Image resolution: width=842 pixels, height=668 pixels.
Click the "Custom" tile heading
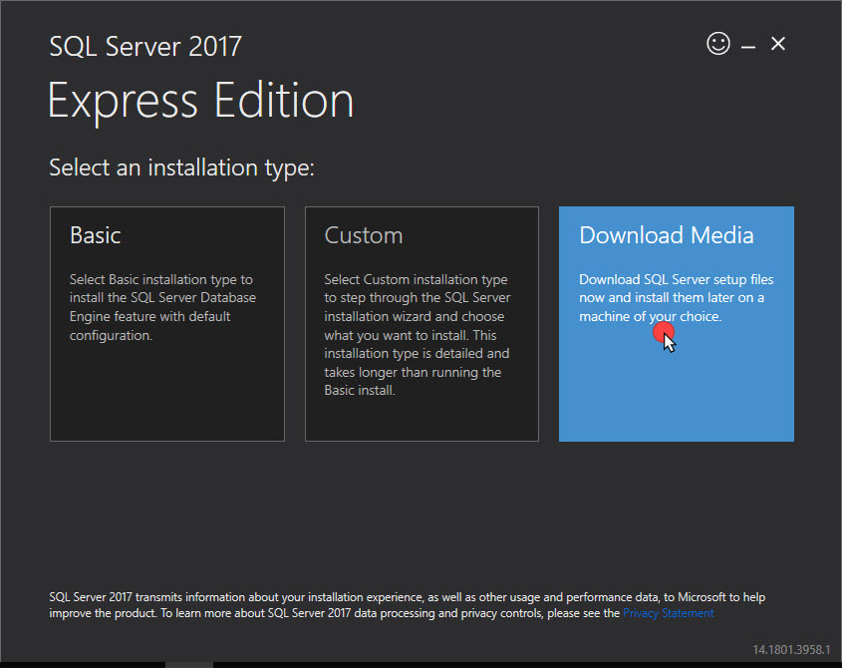click(364, 235)
